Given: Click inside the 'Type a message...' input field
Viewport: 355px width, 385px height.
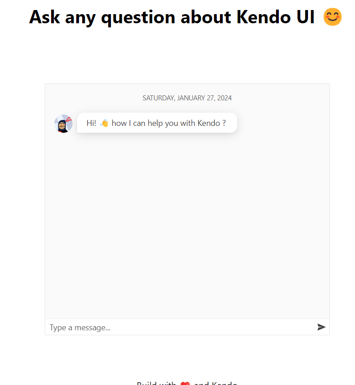Looking at the screenshot, I should [x=137, y=327].
